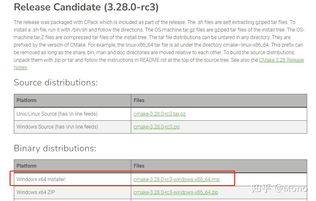Viewport: 316px width, 201px height.
Task: Select the Unix/Linux Source platform cell
Action: (x=57, y=114)
